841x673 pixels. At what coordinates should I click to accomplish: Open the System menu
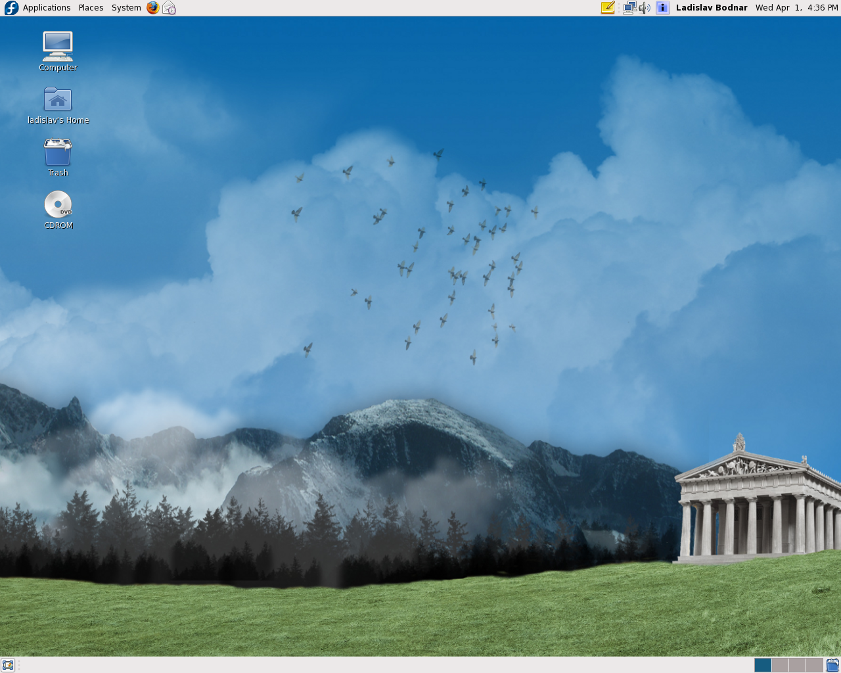[126, 8]
